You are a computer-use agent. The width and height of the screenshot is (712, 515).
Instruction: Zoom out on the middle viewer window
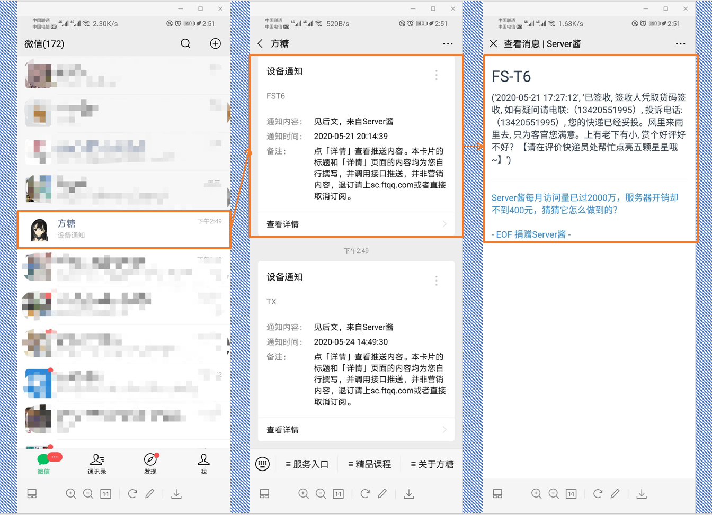pyautogui.click(x=321, y=493)
